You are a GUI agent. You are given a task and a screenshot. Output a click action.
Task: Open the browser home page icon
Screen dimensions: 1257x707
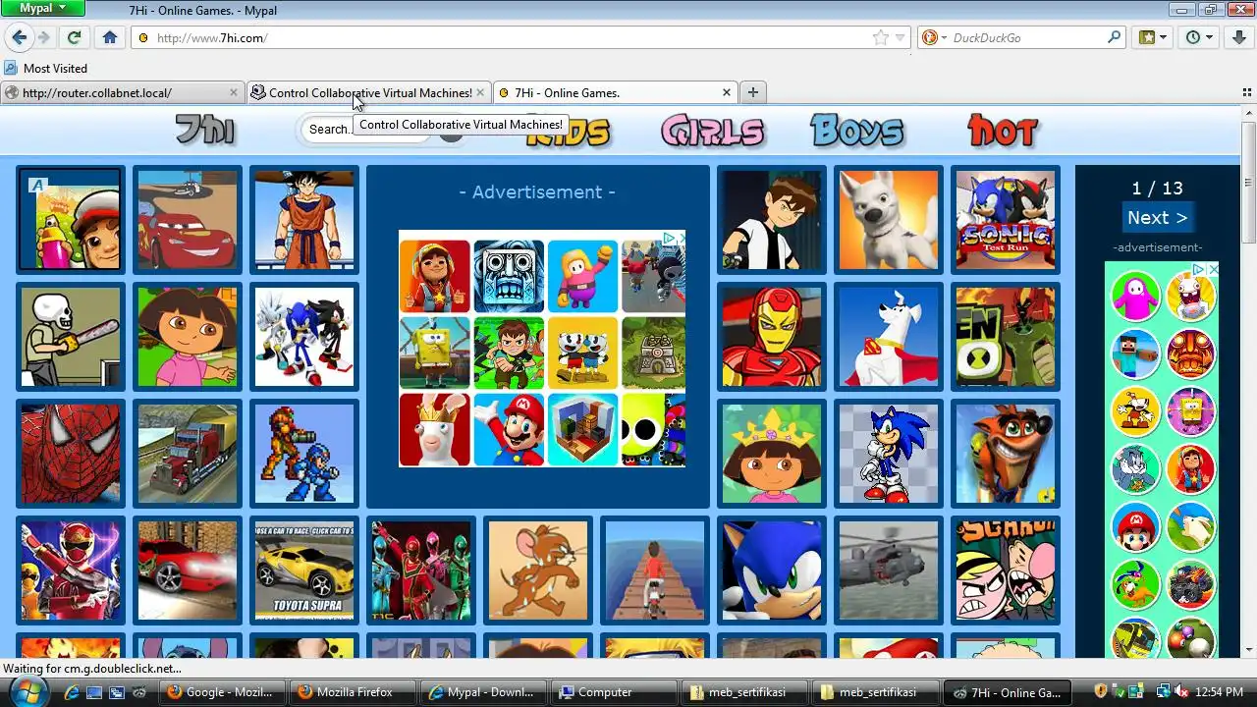pyautogui.click(x=110, y=37)
